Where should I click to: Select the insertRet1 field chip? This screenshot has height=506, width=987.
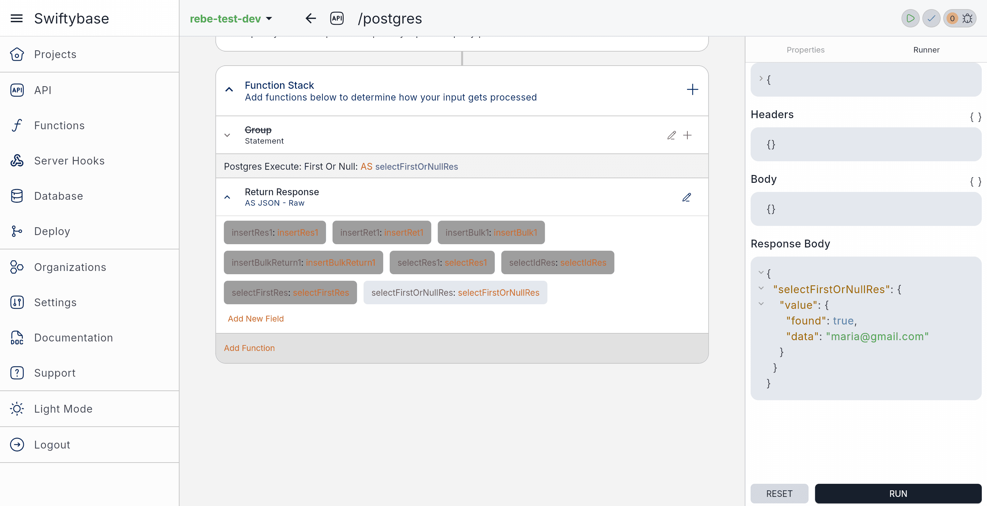click(382, 232)
